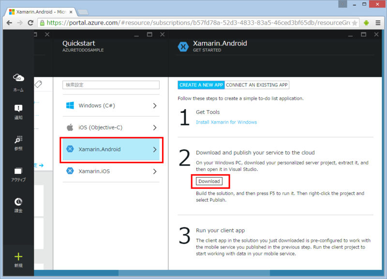Click the horizontal scrollbar at bottom

tap(194, 273)
